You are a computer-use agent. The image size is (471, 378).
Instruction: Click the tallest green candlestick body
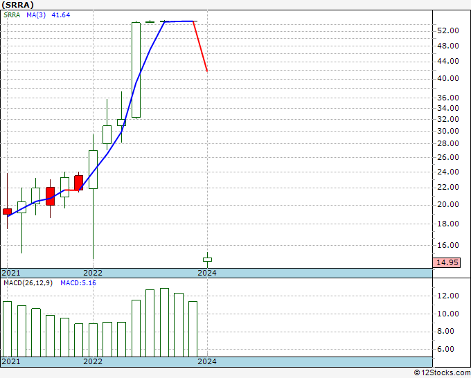136,70
